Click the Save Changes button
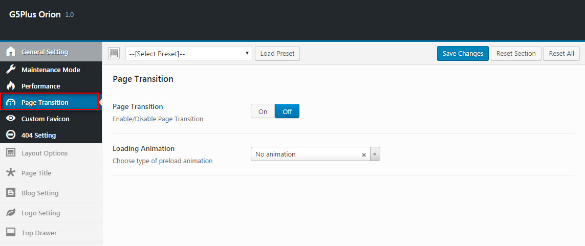The image size is (585, 246). (x=463, y=53)
